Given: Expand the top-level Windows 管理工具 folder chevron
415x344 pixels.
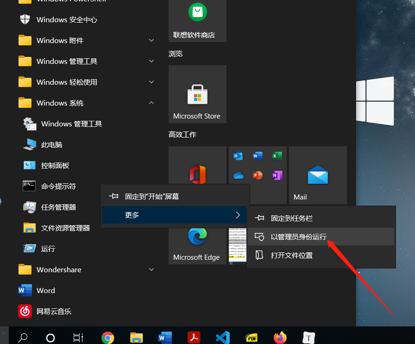Looking at the screenshot, I should [151, 61].
